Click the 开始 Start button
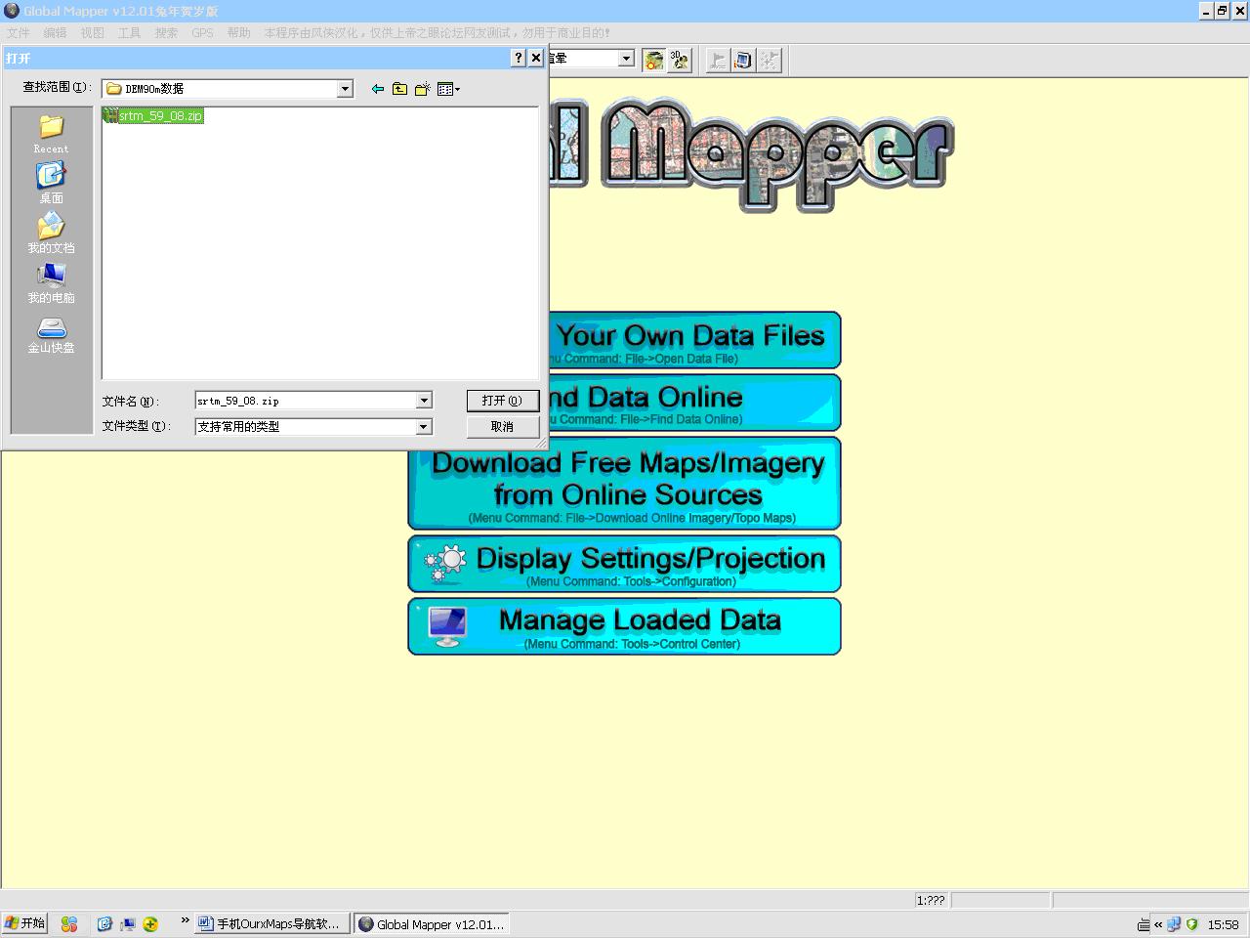 tap(25, 923)
